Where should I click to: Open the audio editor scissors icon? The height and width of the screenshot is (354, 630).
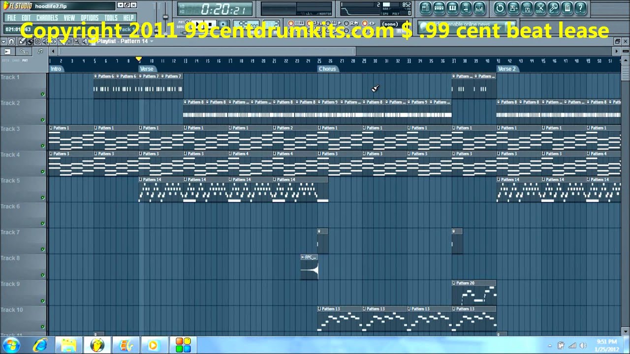pos(540,8)
